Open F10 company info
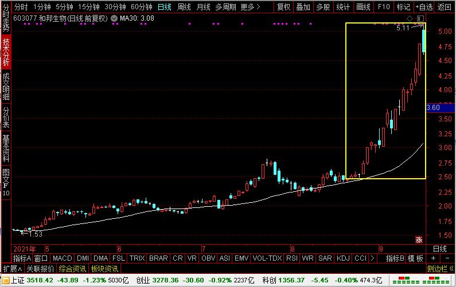The width and height of the screenshot is (456, 287). [x=384, y=7]
